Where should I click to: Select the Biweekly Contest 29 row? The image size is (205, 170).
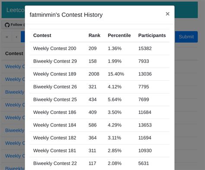pos(99,61)
